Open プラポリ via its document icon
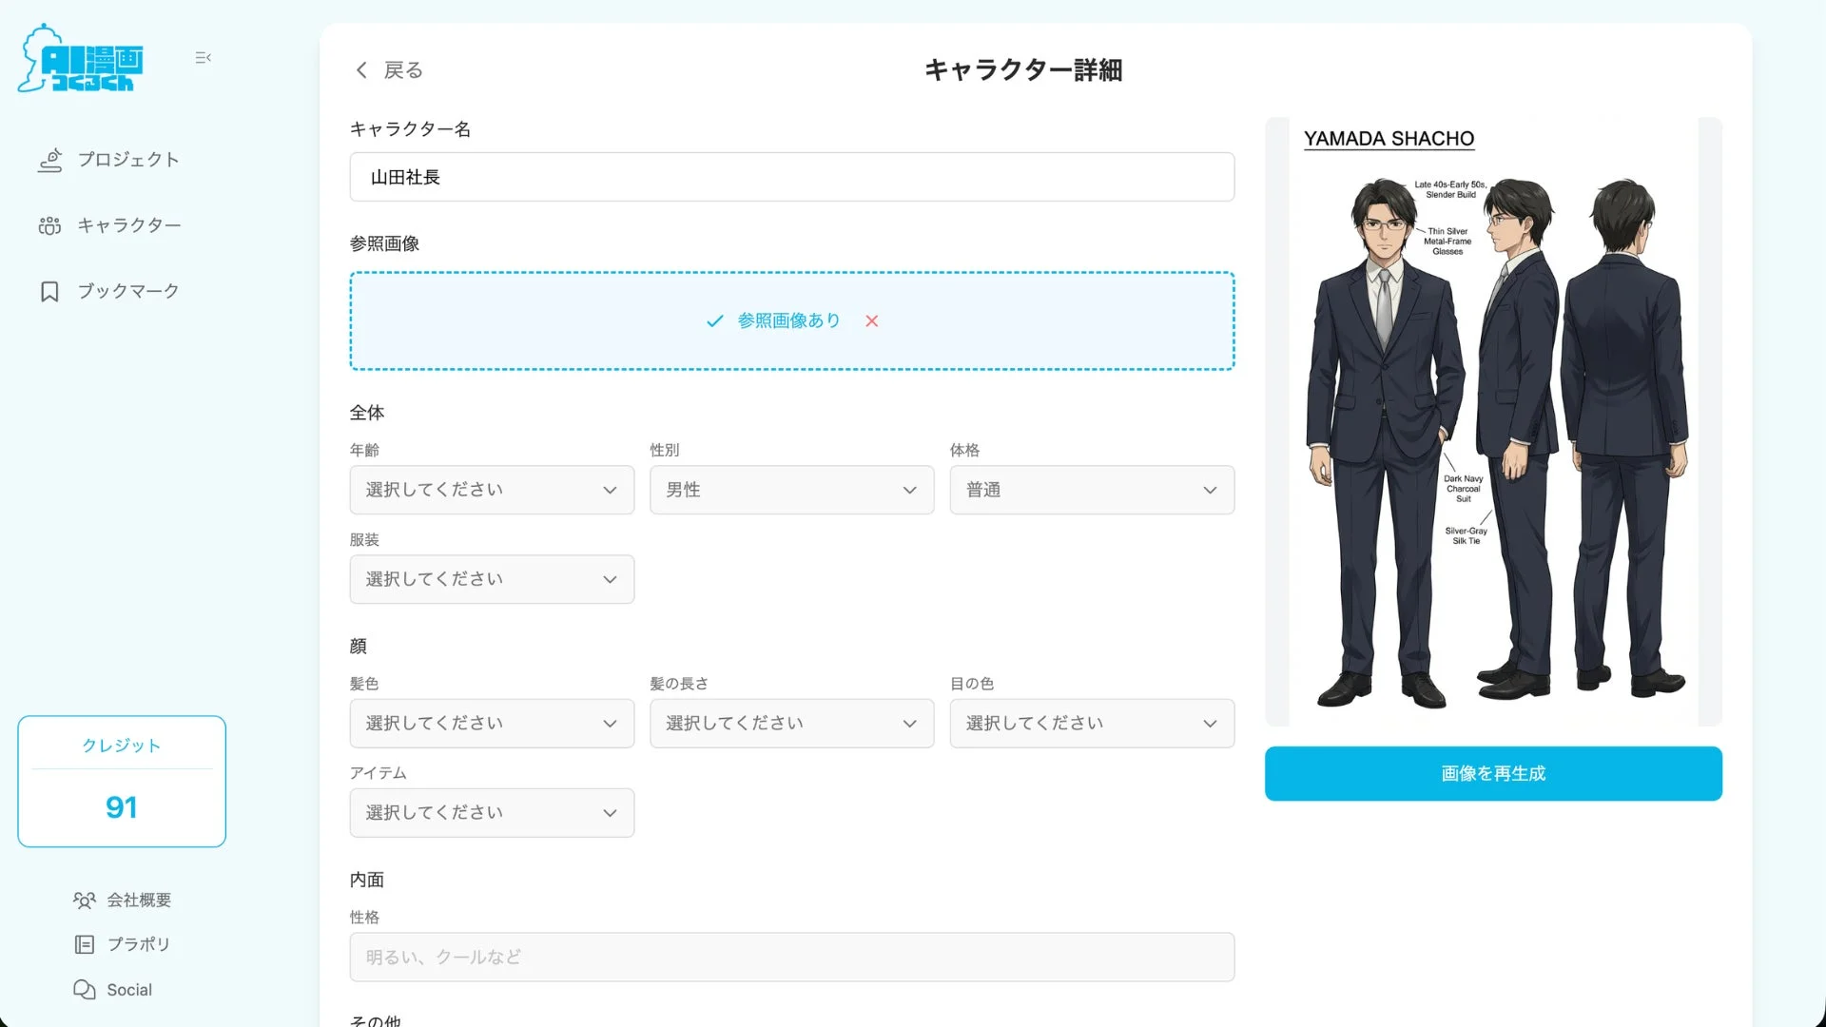1826x1027 pixels. click(84, 944)
